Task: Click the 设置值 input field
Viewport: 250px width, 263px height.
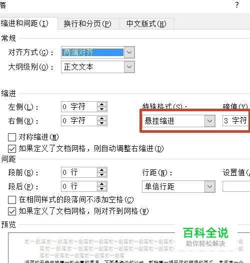Action: point(236,186)
